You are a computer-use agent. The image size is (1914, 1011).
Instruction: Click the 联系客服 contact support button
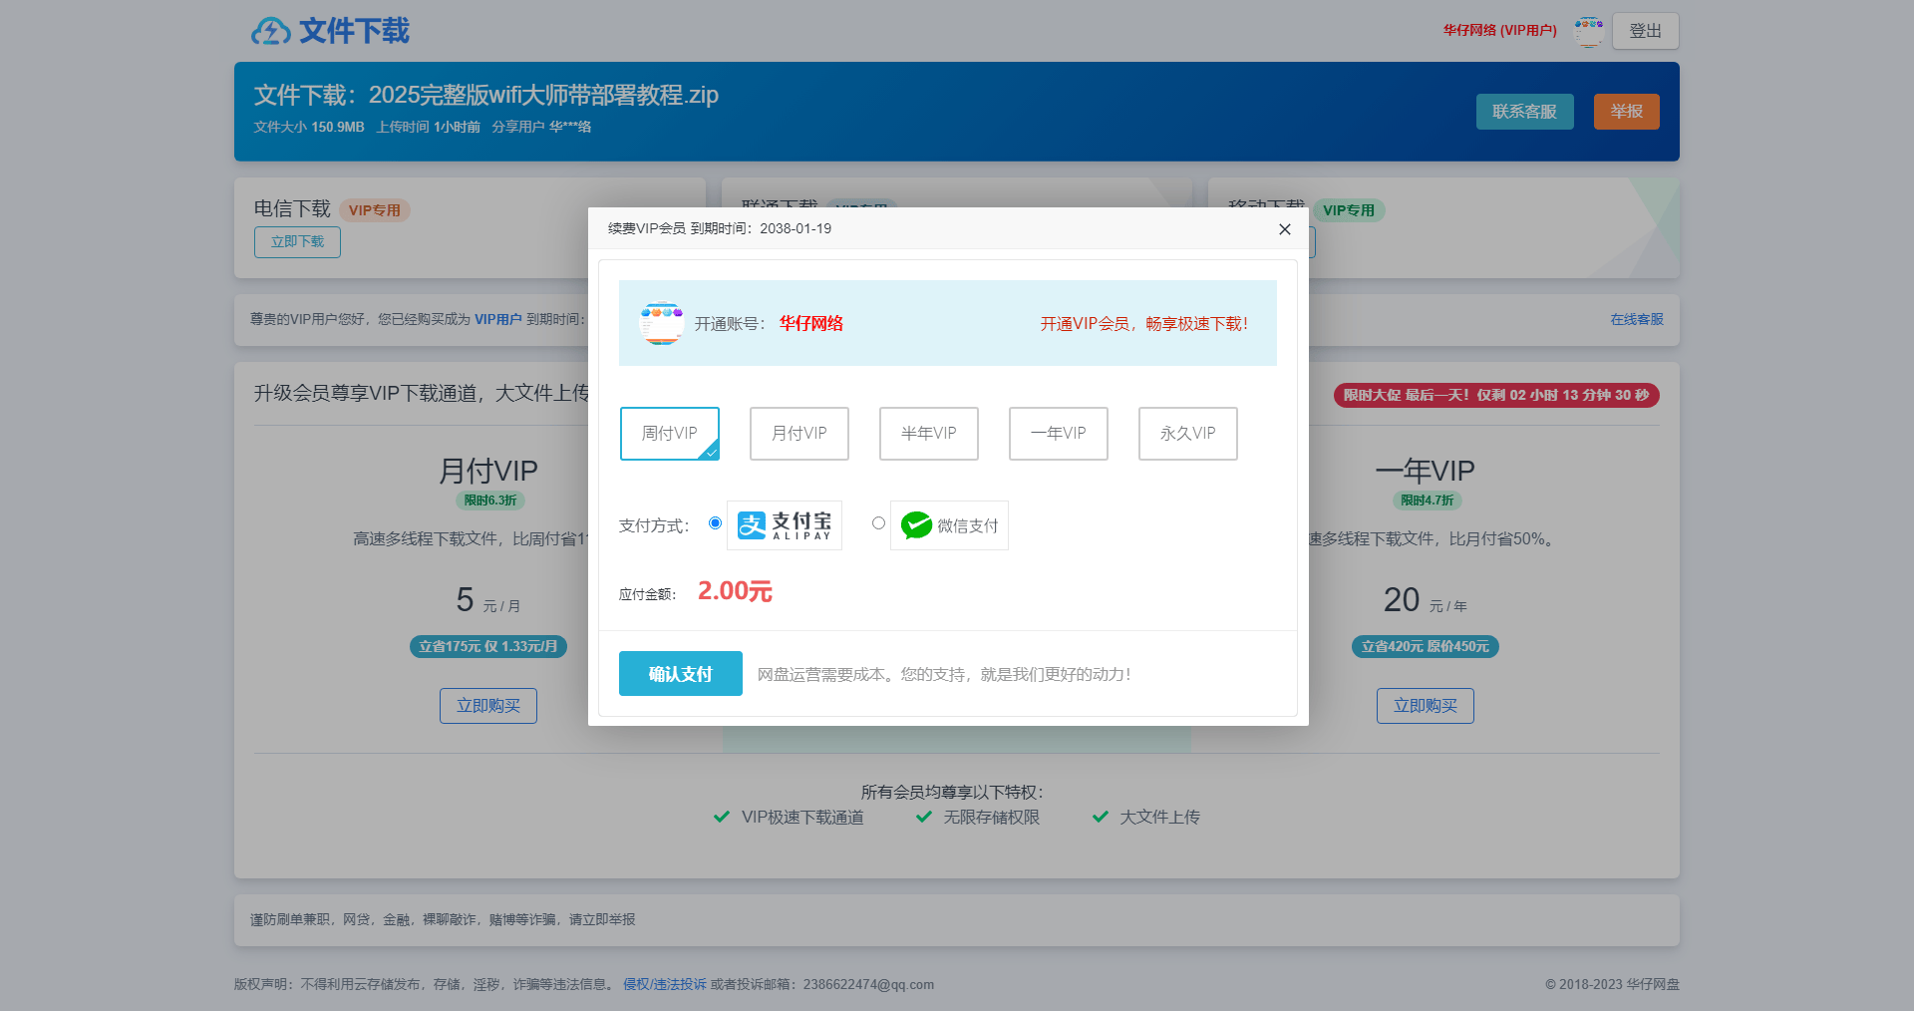[1524, 112]
